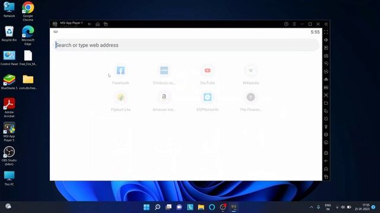Select the Free_Fire_M file on desktop
Screen dimensions: 380x213
tap(28, 58)
